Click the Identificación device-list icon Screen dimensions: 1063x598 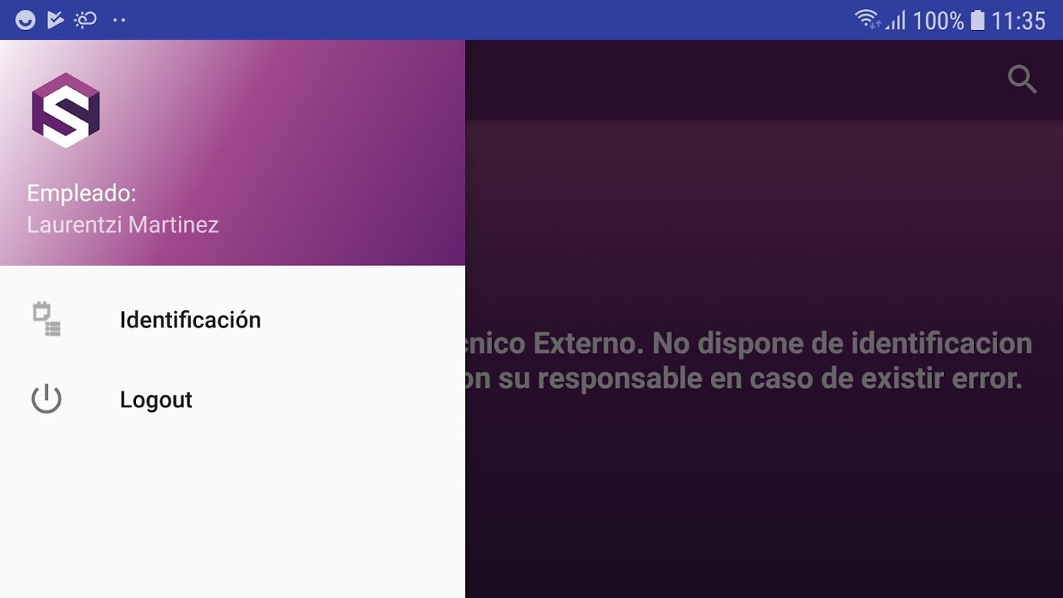tap(46, 319)
